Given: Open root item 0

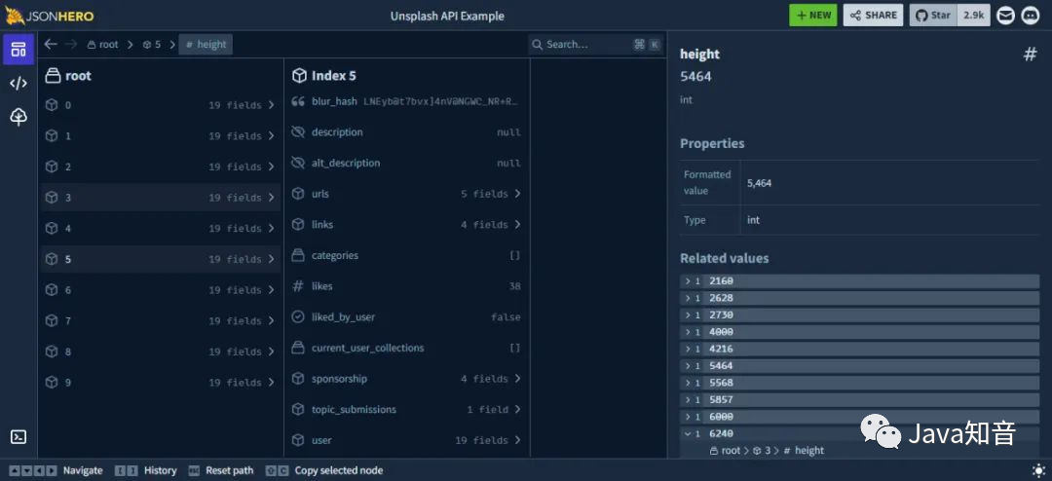Looking at the screenshot, I should tap(160, 104).
